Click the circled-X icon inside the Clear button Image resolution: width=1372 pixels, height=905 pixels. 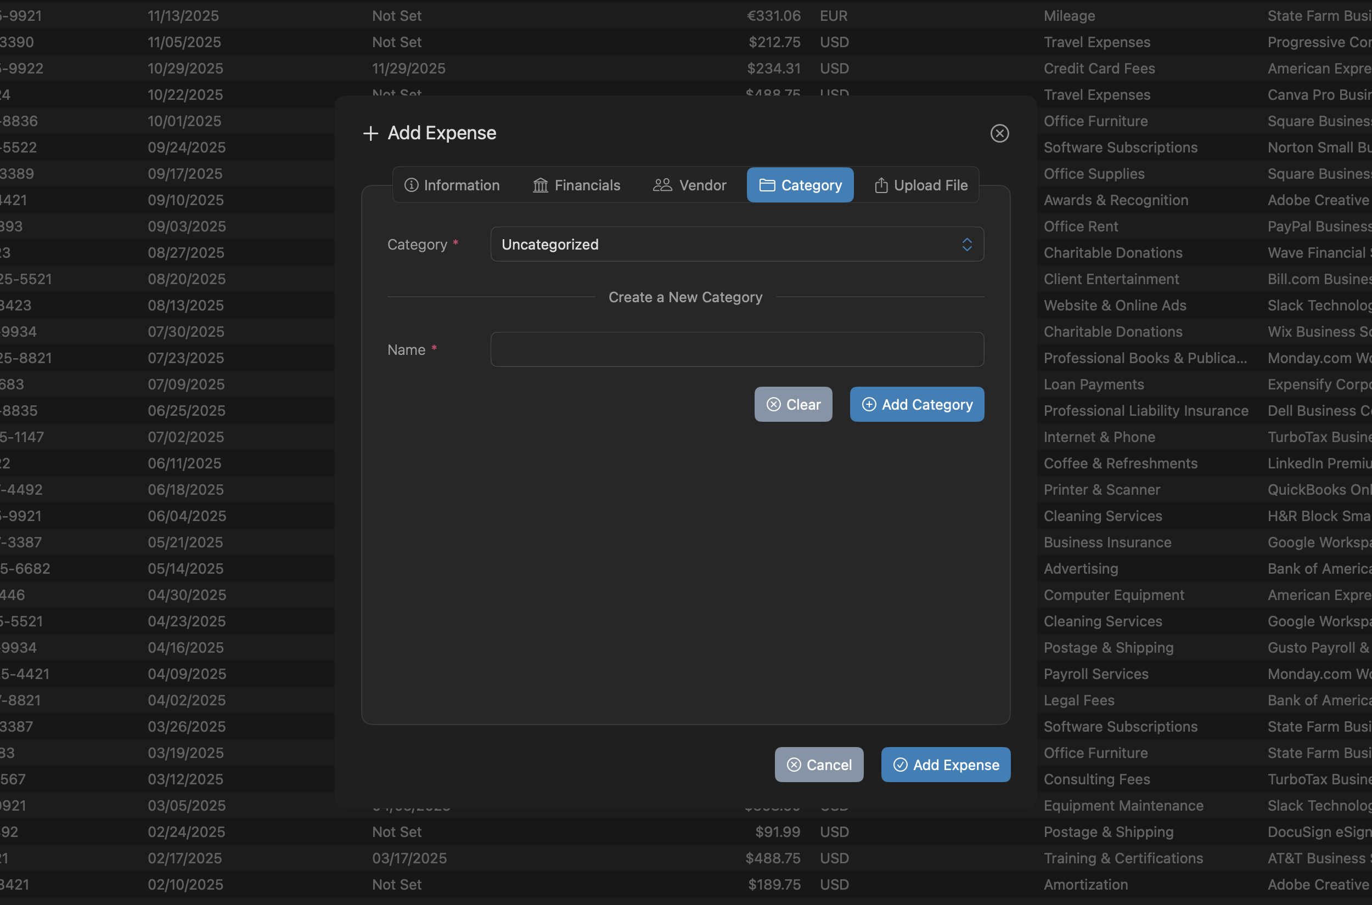point(774,404)
